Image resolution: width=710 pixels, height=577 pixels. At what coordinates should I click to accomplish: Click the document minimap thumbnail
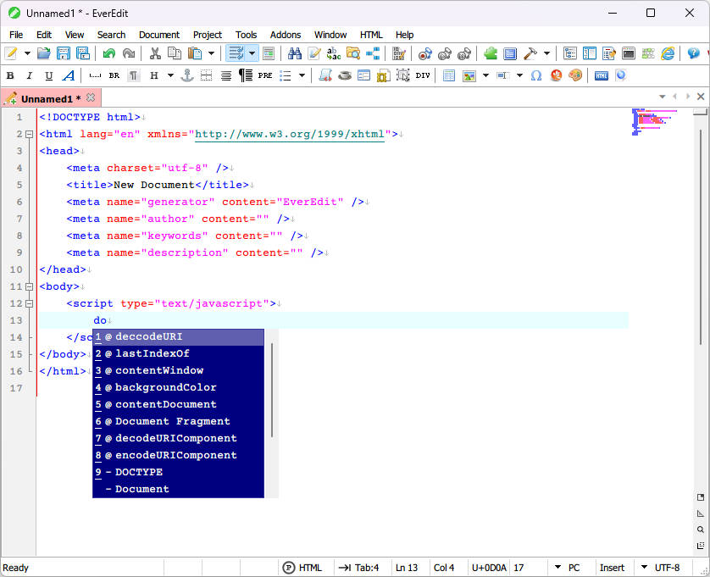[654, 122]
